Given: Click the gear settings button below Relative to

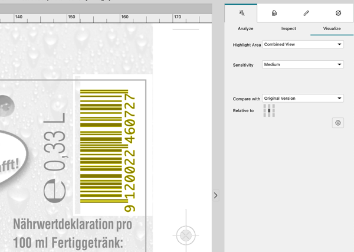Looking at the screenshot, I should (338, 123).
